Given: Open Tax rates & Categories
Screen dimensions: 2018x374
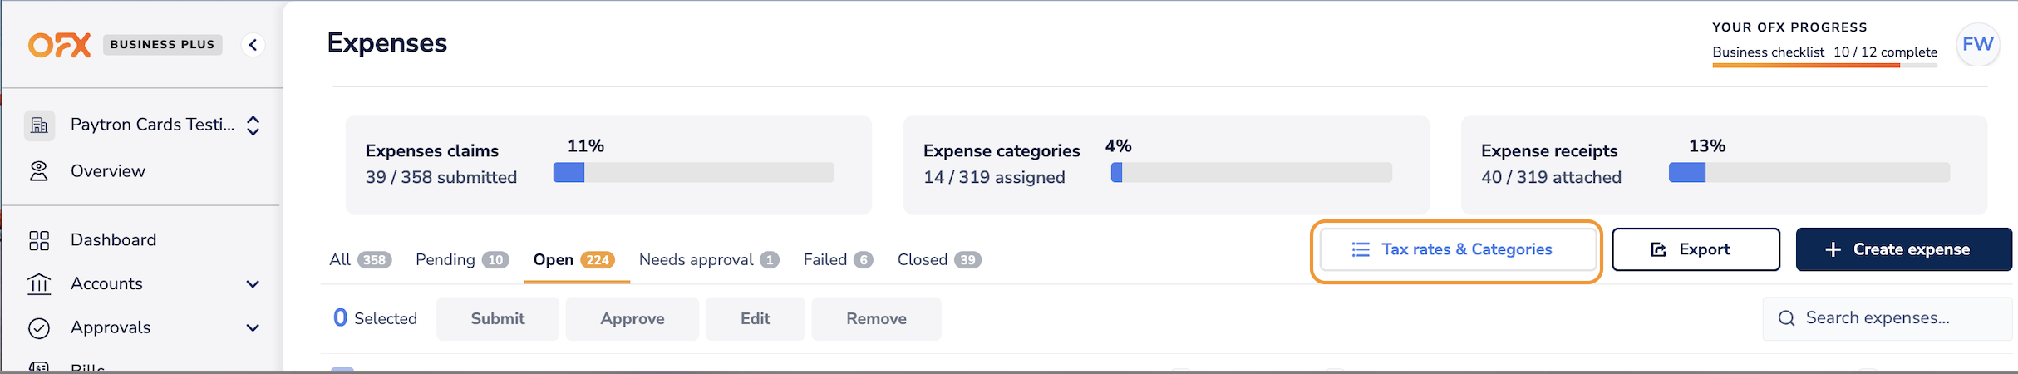Looking at the screenshot, I should tap(1457, 249).
